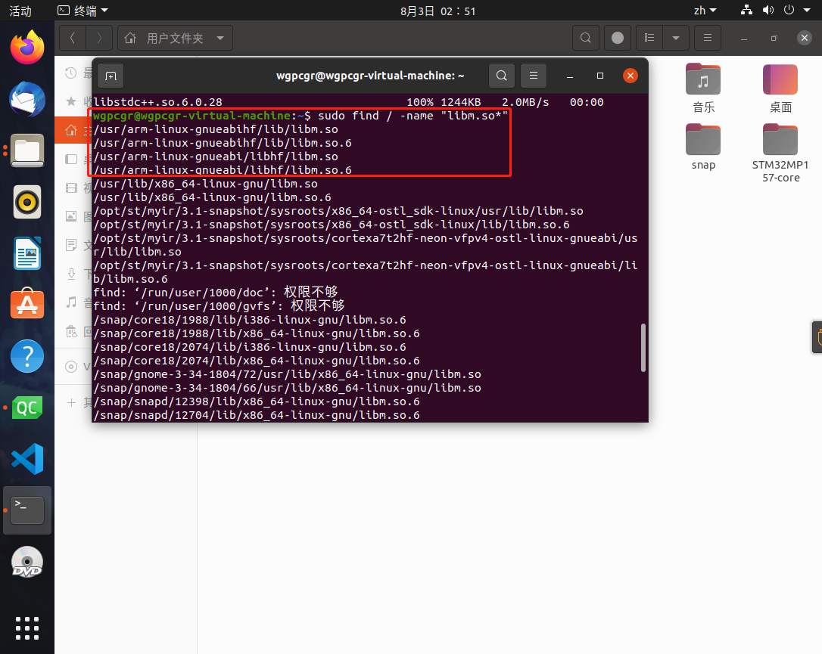The width and height of the screenshot is (822, 654).
Task: Click the terminal title wgpcgr@wgpcgr-virtual-machine
Action: (x=370, y=76)
